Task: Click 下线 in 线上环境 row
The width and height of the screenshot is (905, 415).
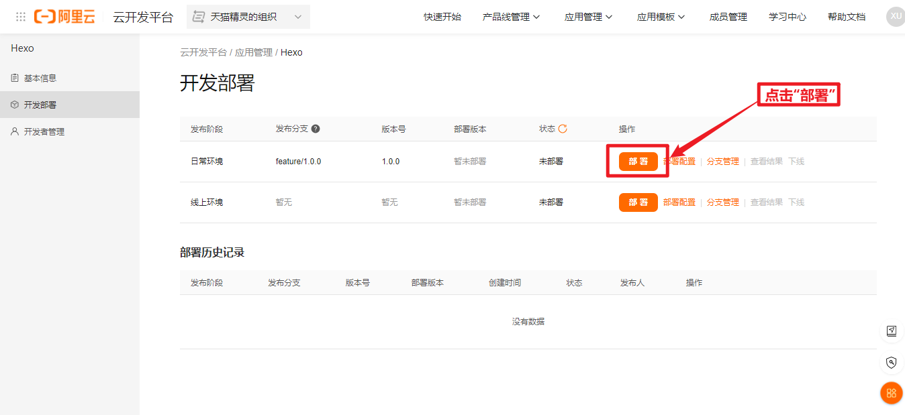Action: [796, 202]
